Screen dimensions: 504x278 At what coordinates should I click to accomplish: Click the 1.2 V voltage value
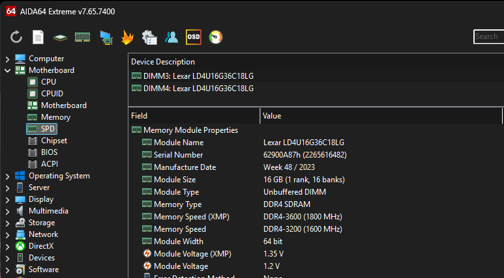tap(272, 266)
